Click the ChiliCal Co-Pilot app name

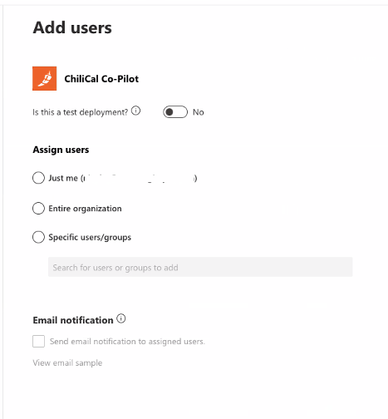[x=101, y=79]
